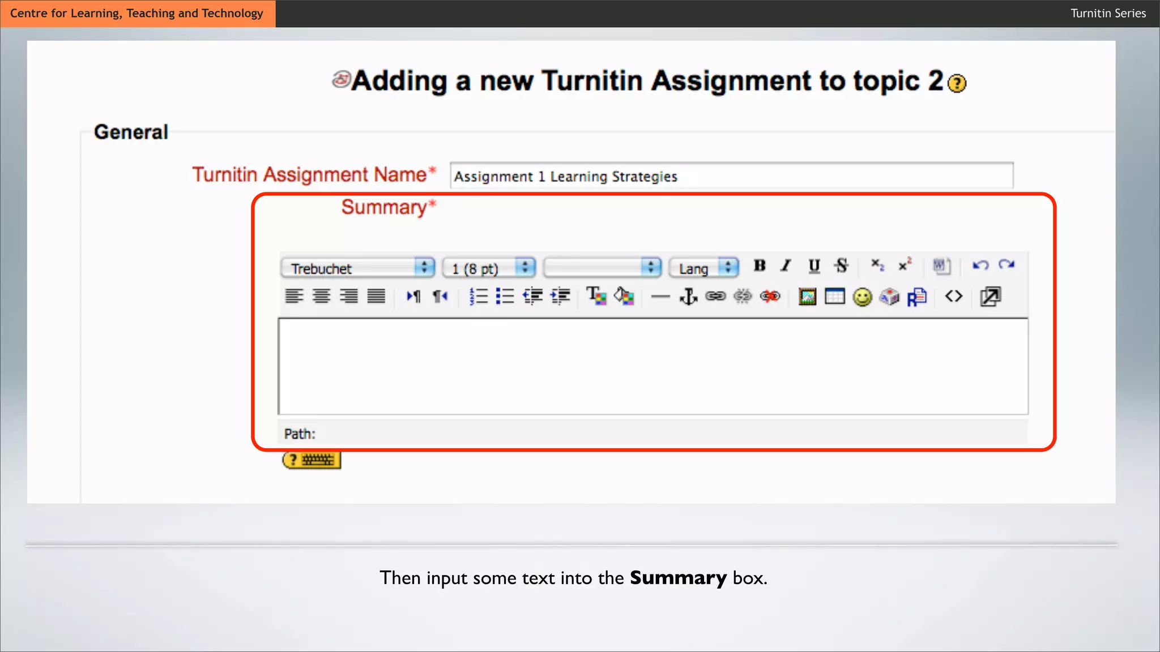
Task: Click the insert web link icon
Action: [715, 297]
